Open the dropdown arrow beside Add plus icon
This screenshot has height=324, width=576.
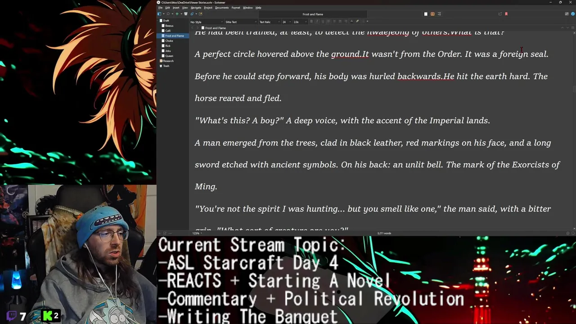pos(181,14)
